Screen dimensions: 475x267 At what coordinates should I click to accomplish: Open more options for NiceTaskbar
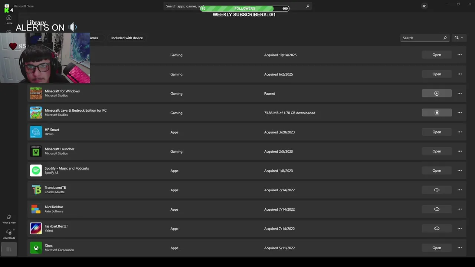point(459,209)
